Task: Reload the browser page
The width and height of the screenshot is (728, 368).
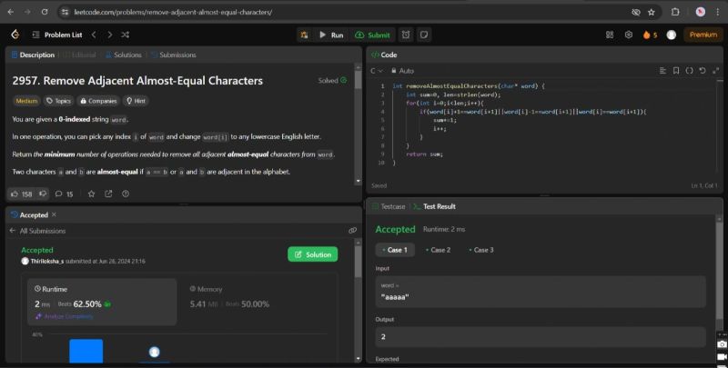Action: pyautogui.click(x=45, y=12)
